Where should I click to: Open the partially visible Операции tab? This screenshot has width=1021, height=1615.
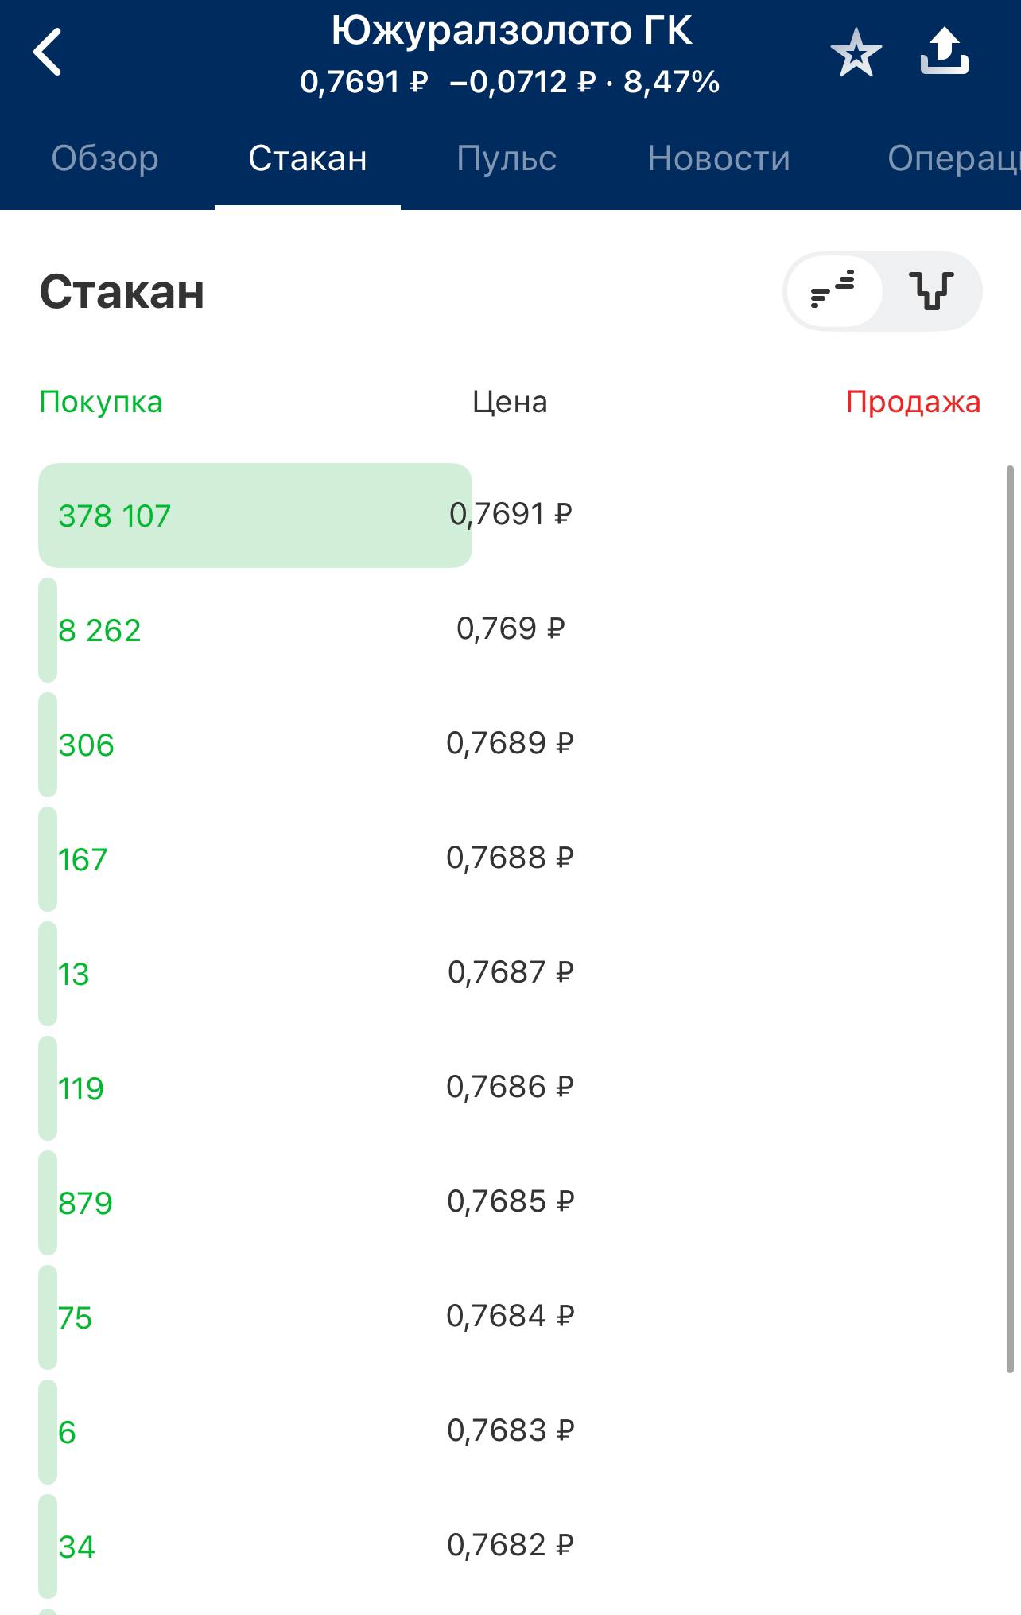(x=954, y=158)
